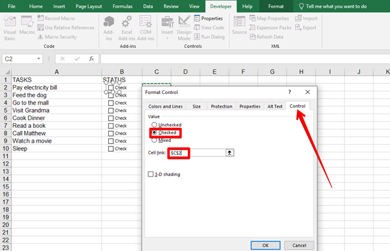This screenshot has height=251, width=390.
Task: Open Macro Security settings
Action: 57,36
